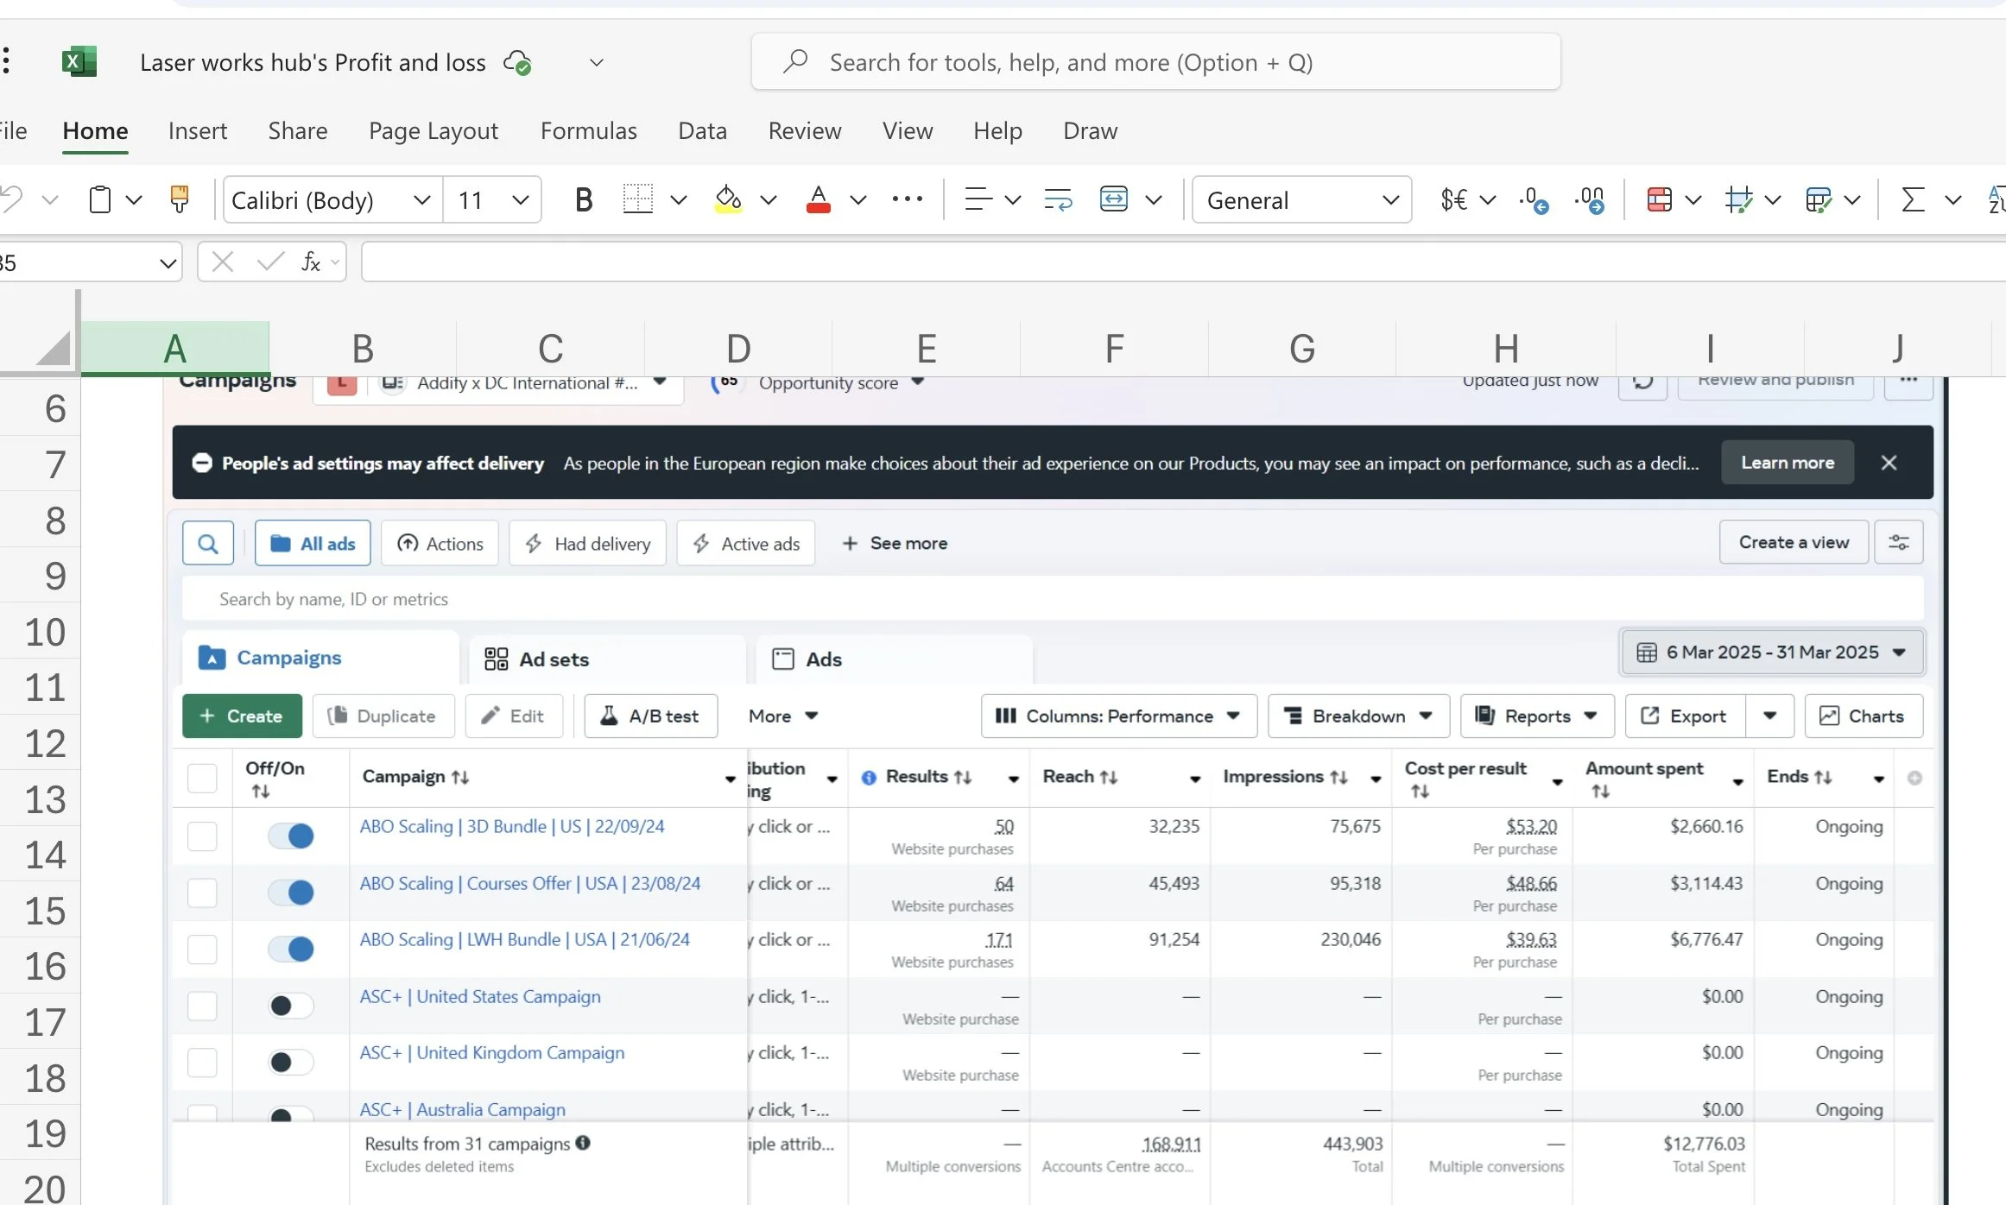
Task: Click the Learn more button in banner
Action: coord(1787,463)
